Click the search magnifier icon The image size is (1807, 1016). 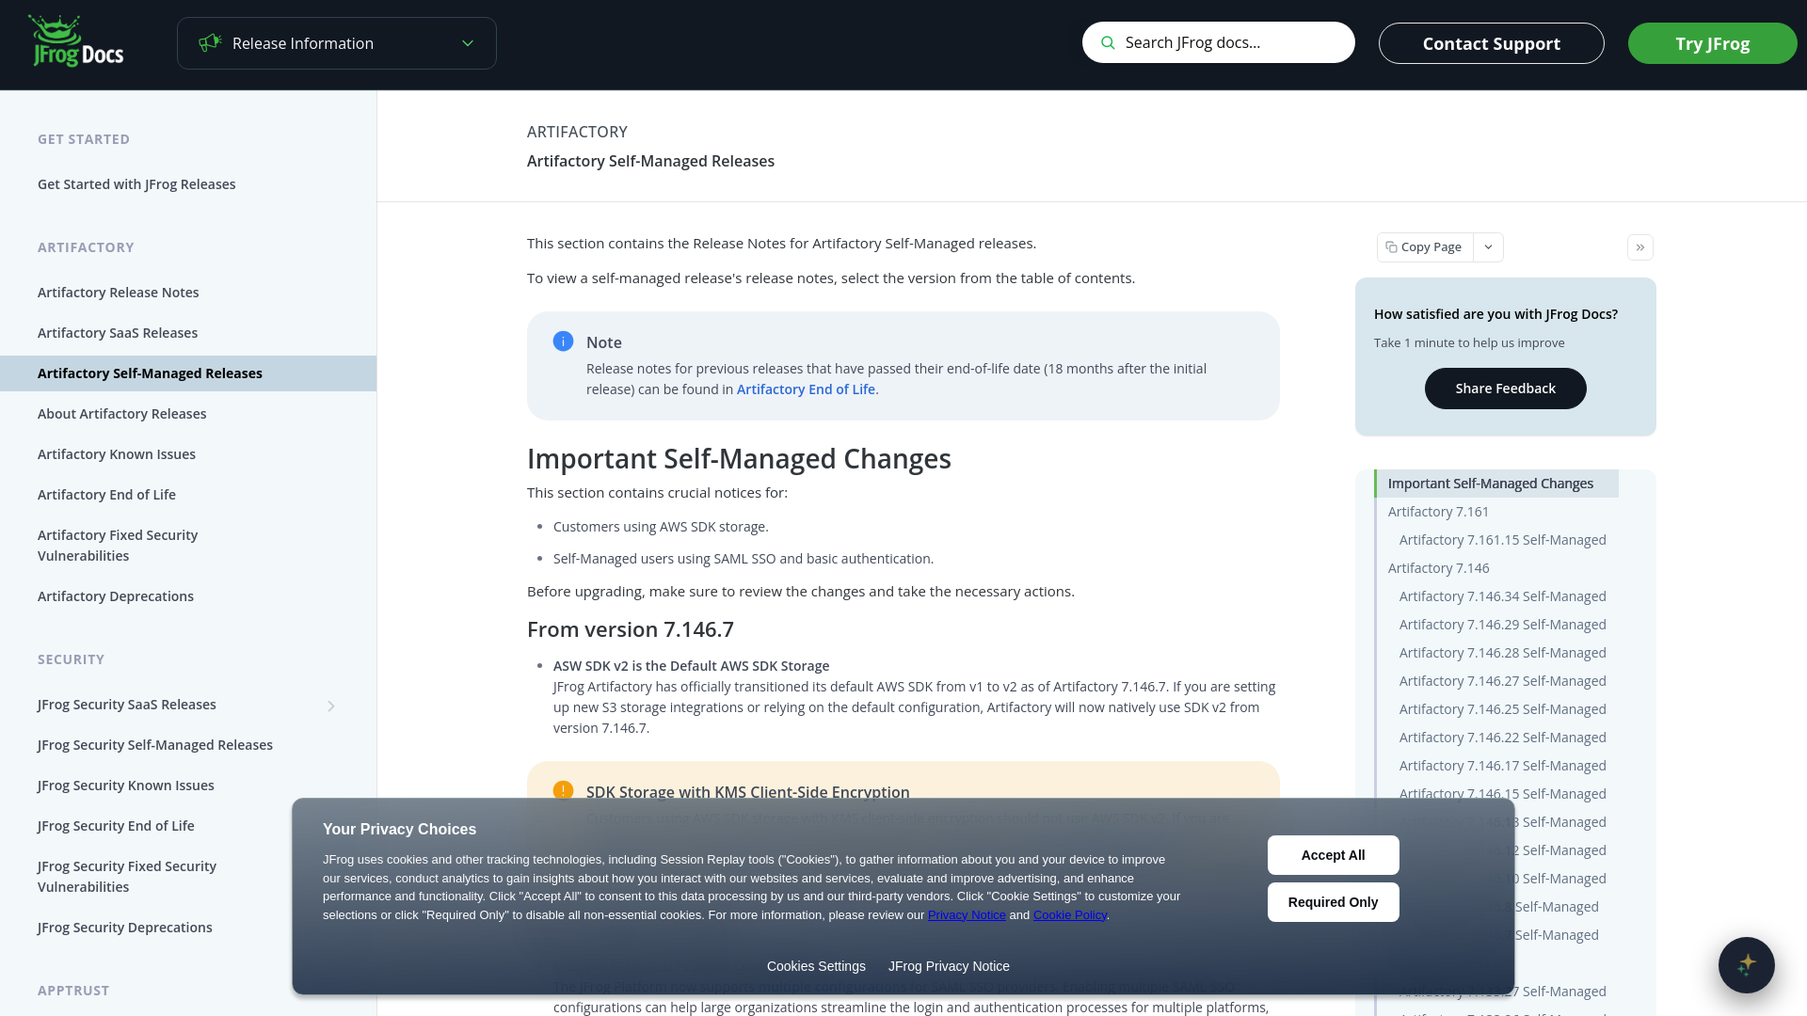pos(1108,42)
